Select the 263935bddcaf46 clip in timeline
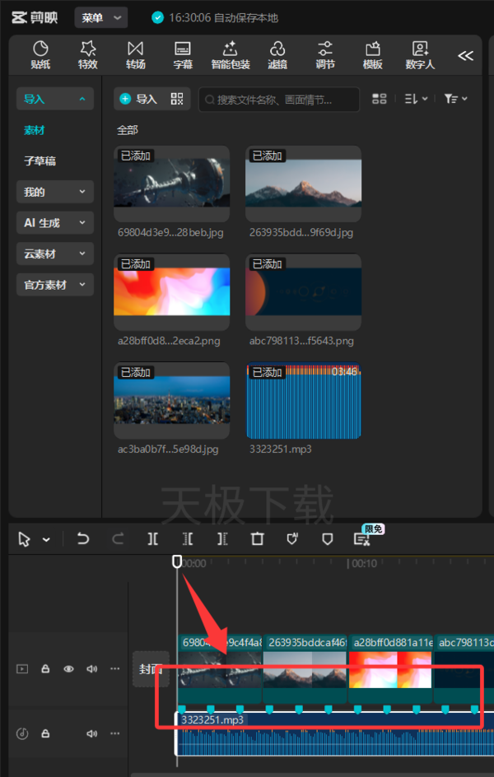 click(305, 669)
